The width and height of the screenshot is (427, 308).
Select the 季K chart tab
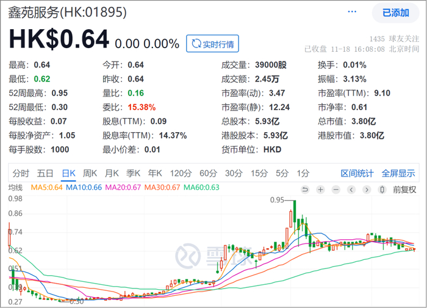[133, 173]
